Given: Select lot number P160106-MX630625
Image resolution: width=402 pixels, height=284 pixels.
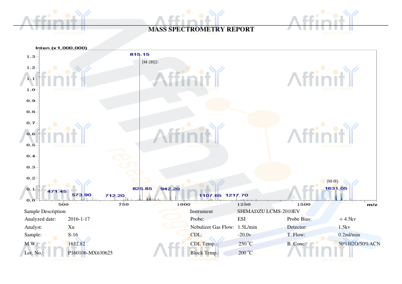Looking at the screenshot, I should pyautogui.click(x=90, y=253).
